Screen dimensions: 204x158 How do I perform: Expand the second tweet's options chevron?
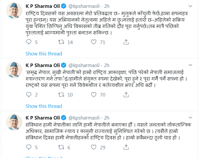190,65
